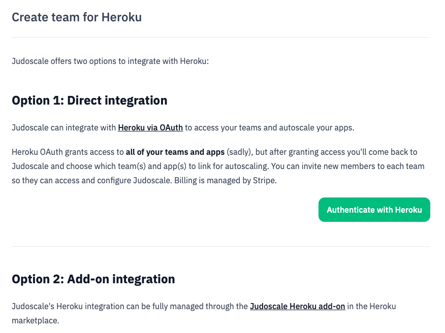Authenticate with Heroku using the green button

tap(374, 209)
